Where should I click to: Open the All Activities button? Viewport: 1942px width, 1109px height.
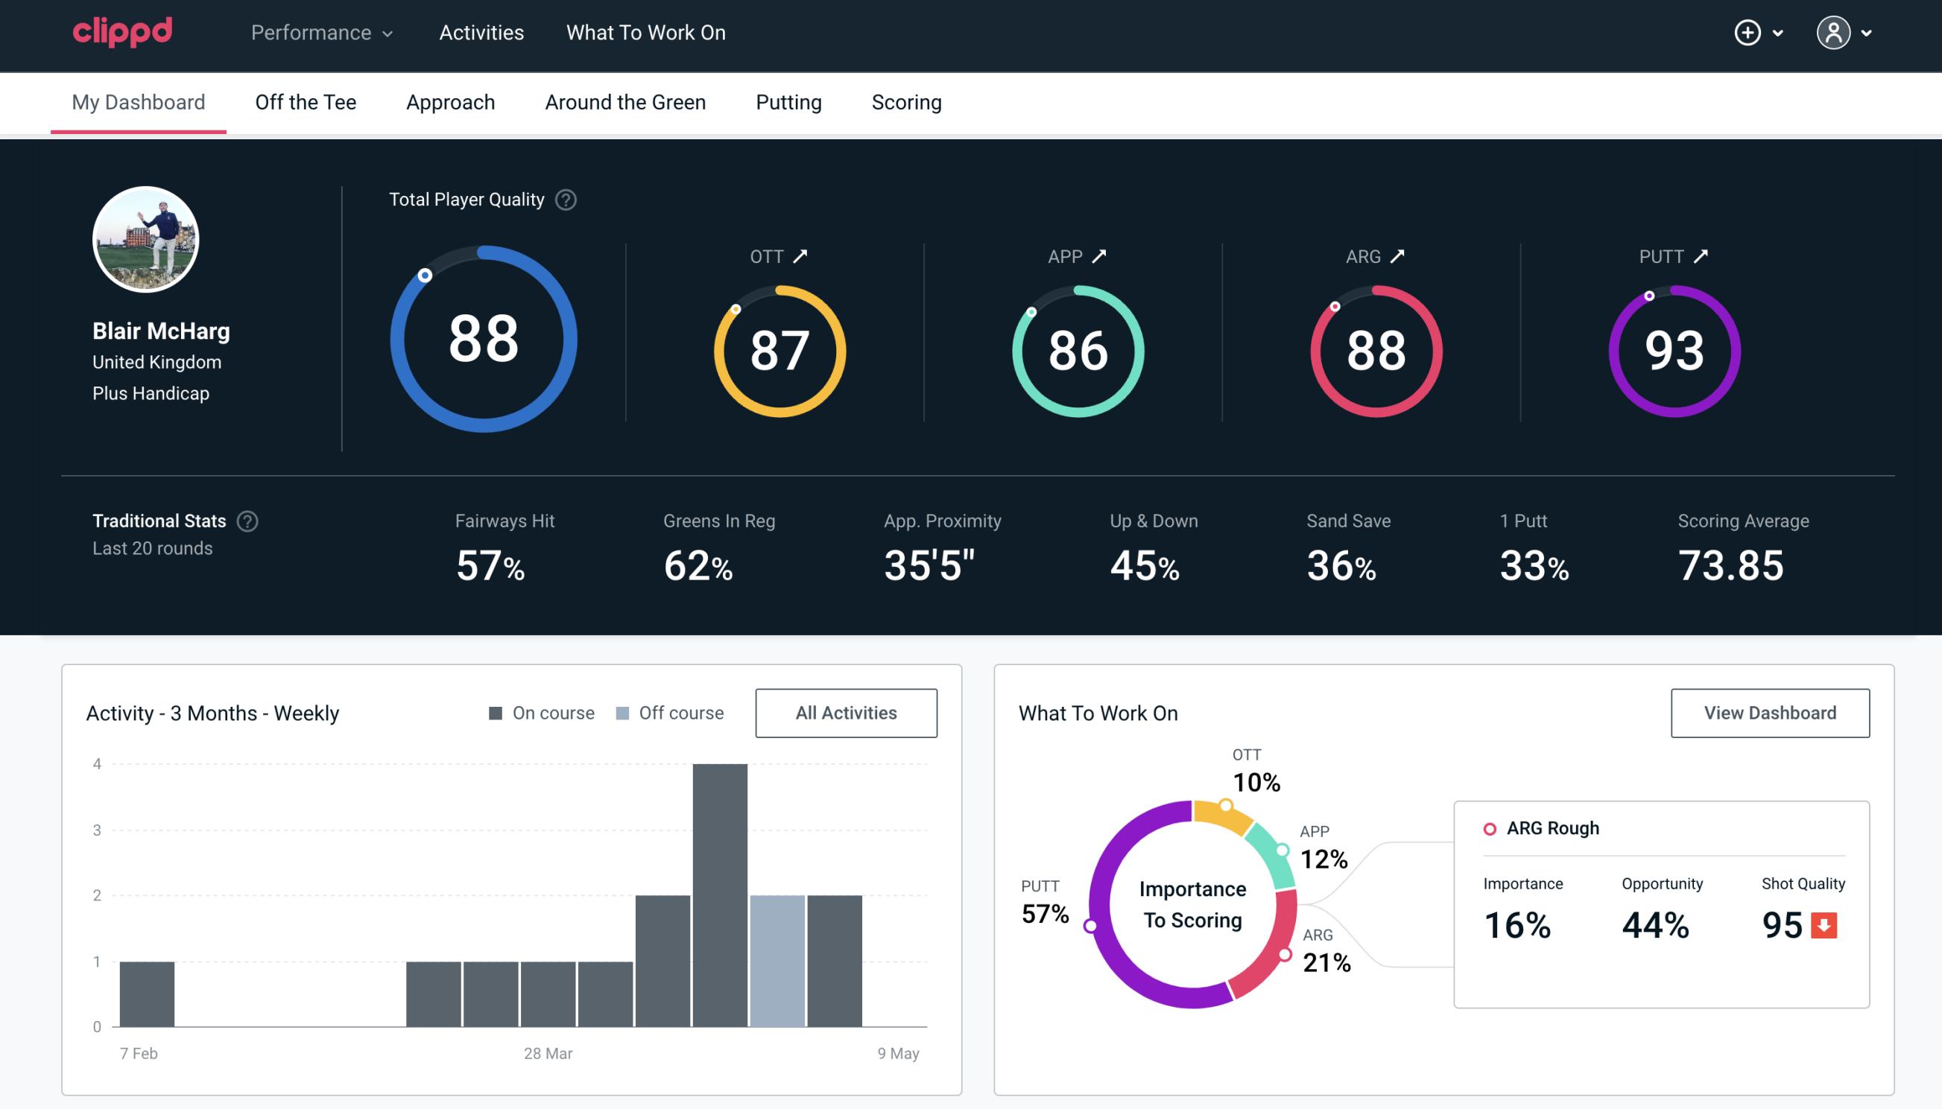[x=847, y=713]
